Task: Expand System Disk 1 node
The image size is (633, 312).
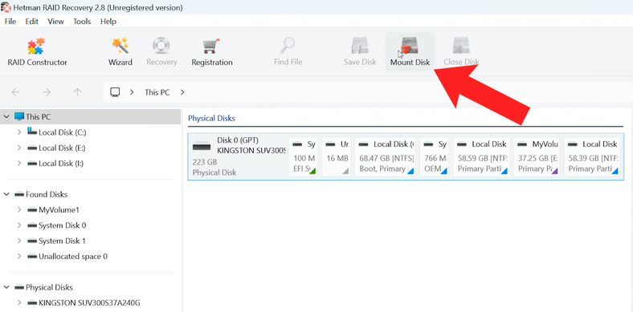Action: 19,241
